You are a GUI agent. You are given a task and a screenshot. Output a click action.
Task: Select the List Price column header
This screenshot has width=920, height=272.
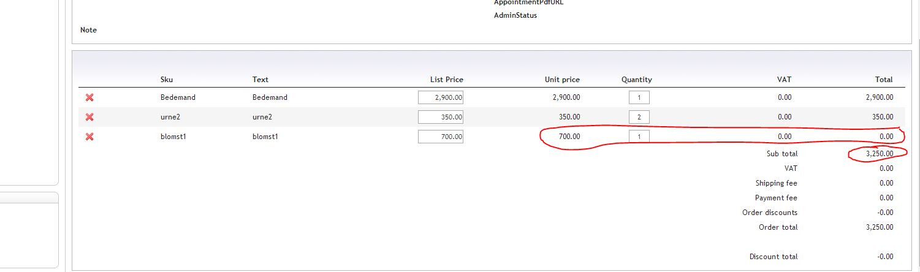[x=447, y=80]
